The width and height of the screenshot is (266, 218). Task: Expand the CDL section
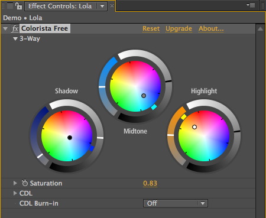(x=15, y=193)
